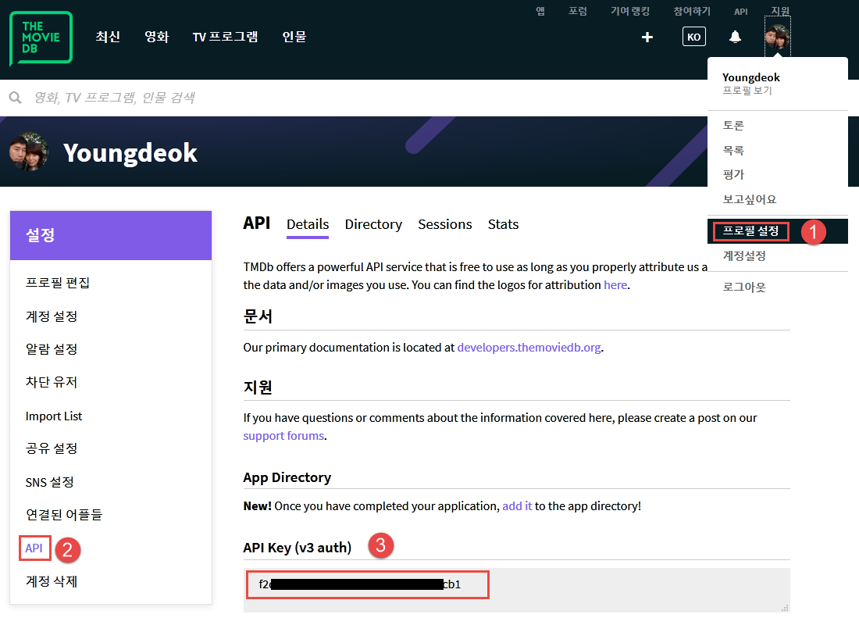Follow the developers.themoviedb.org link
Screen dimensions: 859x625
(x=529, y=347)
